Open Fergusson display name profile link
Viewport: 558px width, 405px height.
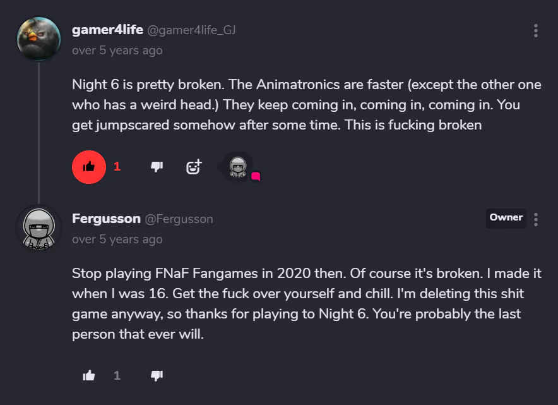(x=106, y=219)
